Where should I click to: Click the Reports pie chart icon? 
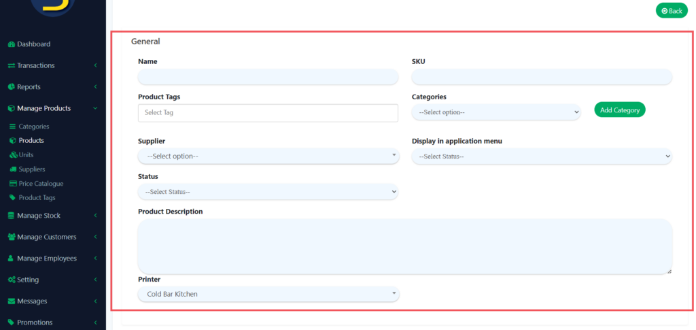click(12, 87)
